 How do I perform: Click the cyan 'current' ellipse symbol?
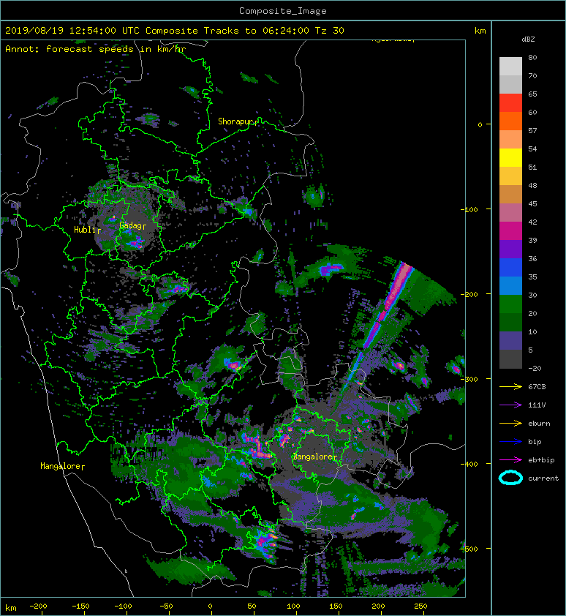510,478
